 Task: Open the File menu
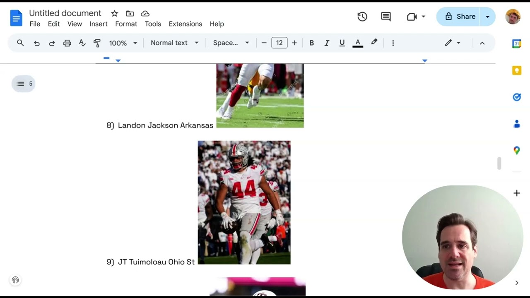[35, 24]
